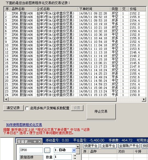Click 手续费 464.72 status value
Screen dimensions: 148x160
127,140
